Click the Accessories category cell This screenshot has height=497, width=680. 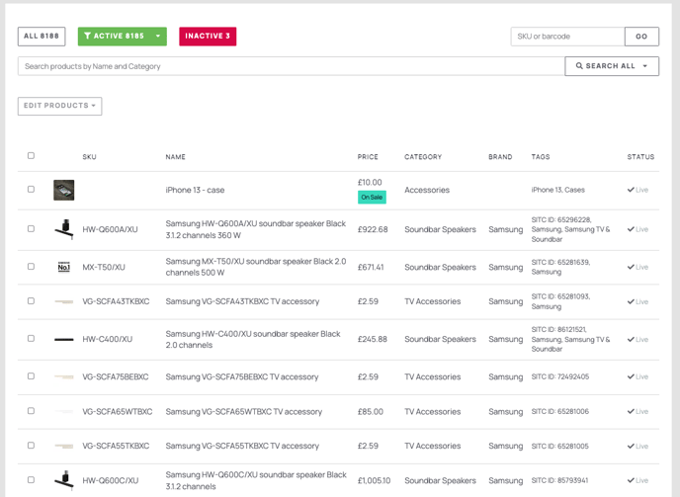pos(427,190)
